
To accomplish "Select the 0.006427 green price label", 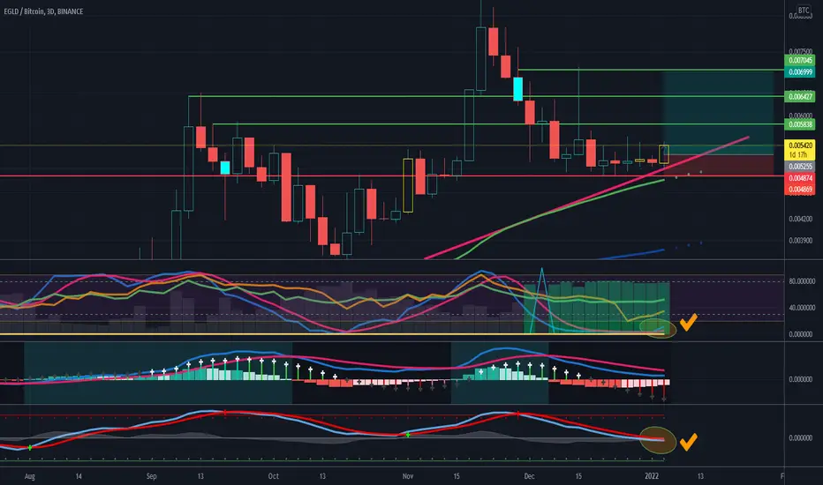I will tap(800, 96).
